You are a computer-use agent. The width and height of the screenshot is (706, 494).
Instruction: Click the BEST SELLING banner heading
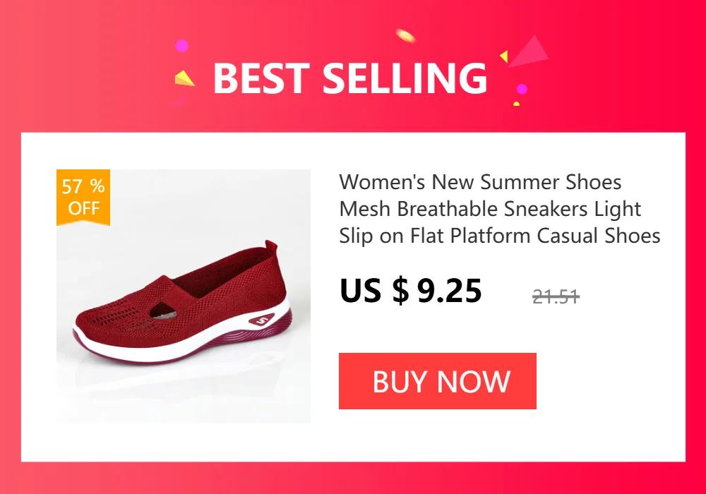pos(350,78)
